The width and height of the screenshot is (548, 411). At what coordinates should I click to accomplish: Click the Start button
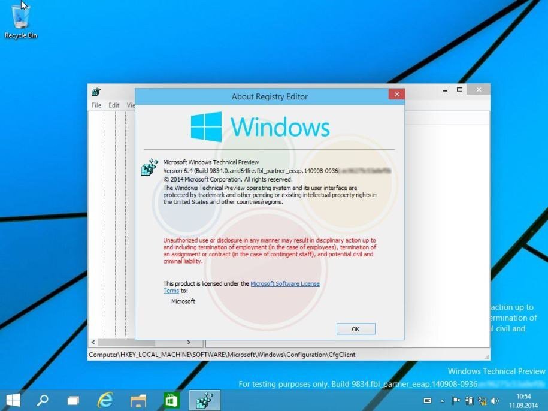click(12, 400)
